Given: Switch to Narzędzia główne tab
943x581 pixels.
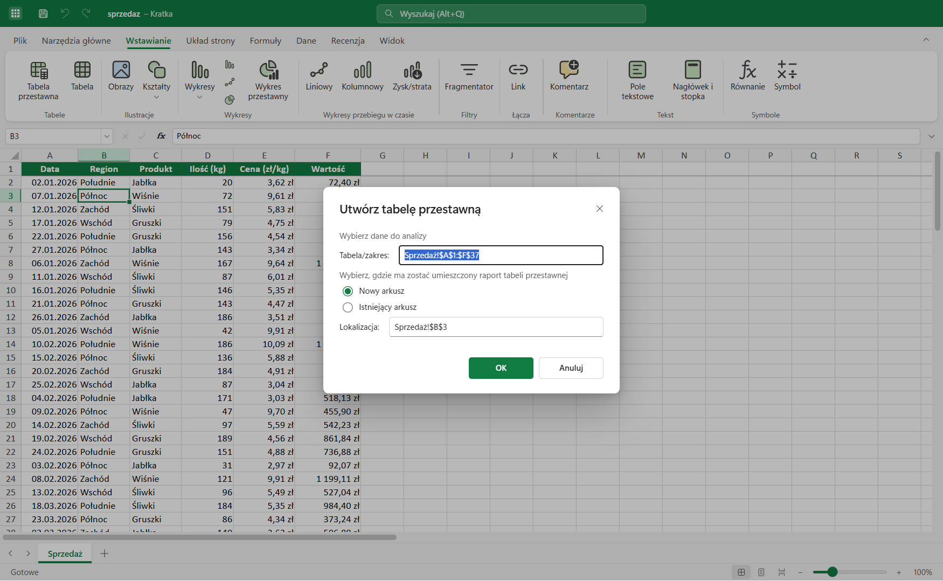Looking at the screenshot, I should click(x=77, y=40).
